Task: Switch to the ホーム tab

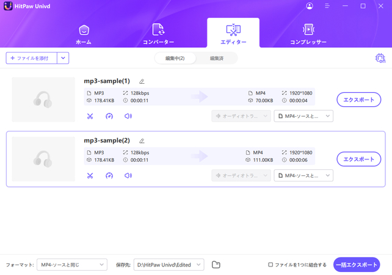Action: 84,35
